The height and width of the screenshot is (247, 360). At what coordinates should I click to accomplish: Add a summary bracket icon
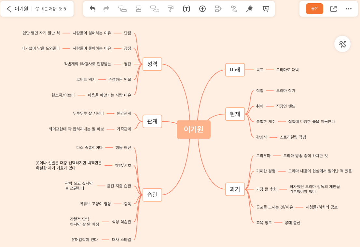[218, 9]
